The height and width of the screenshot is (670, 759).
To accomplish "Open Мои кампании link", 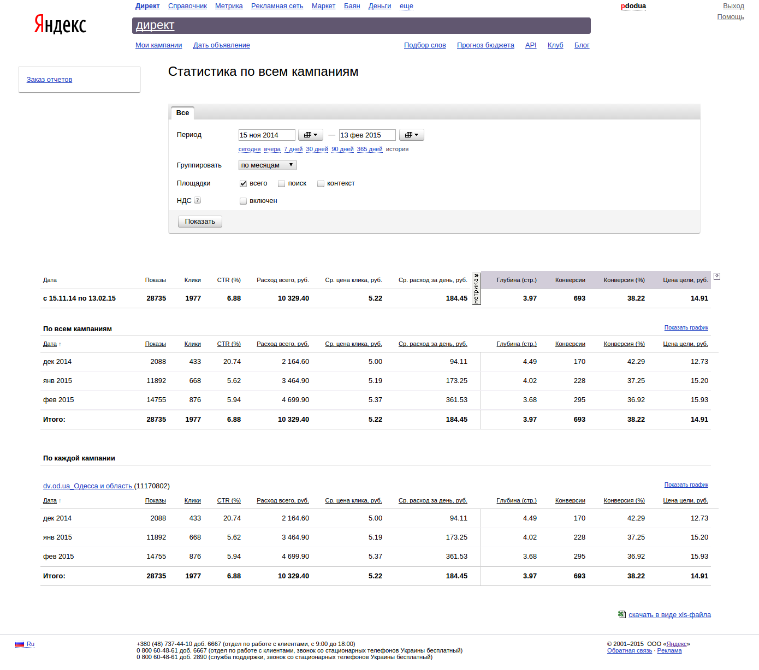I will coord(158,45).
